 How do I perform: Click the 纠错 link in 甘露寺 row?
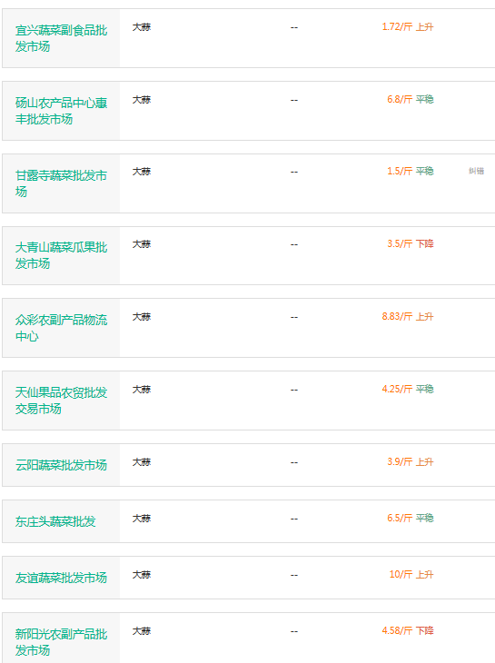pos(476,171)
